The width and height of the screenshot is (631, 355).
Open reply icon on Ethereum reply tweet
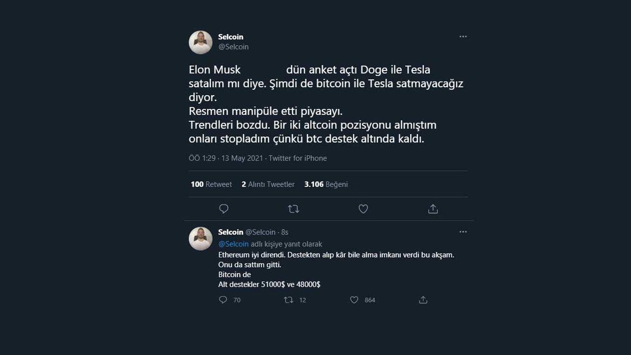[223, 300]
